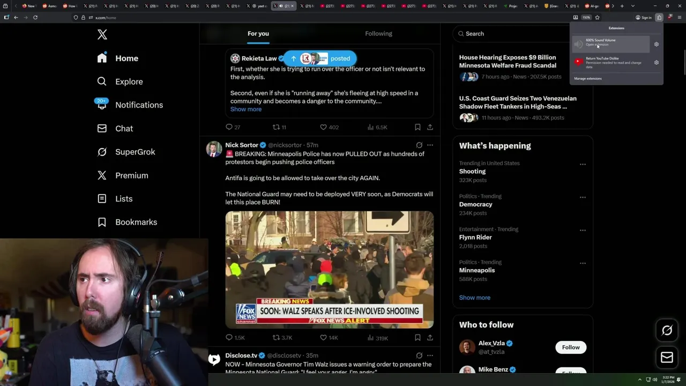Click Manage extensions
This screenshot has width=686, height=386.
pos(588,79)
